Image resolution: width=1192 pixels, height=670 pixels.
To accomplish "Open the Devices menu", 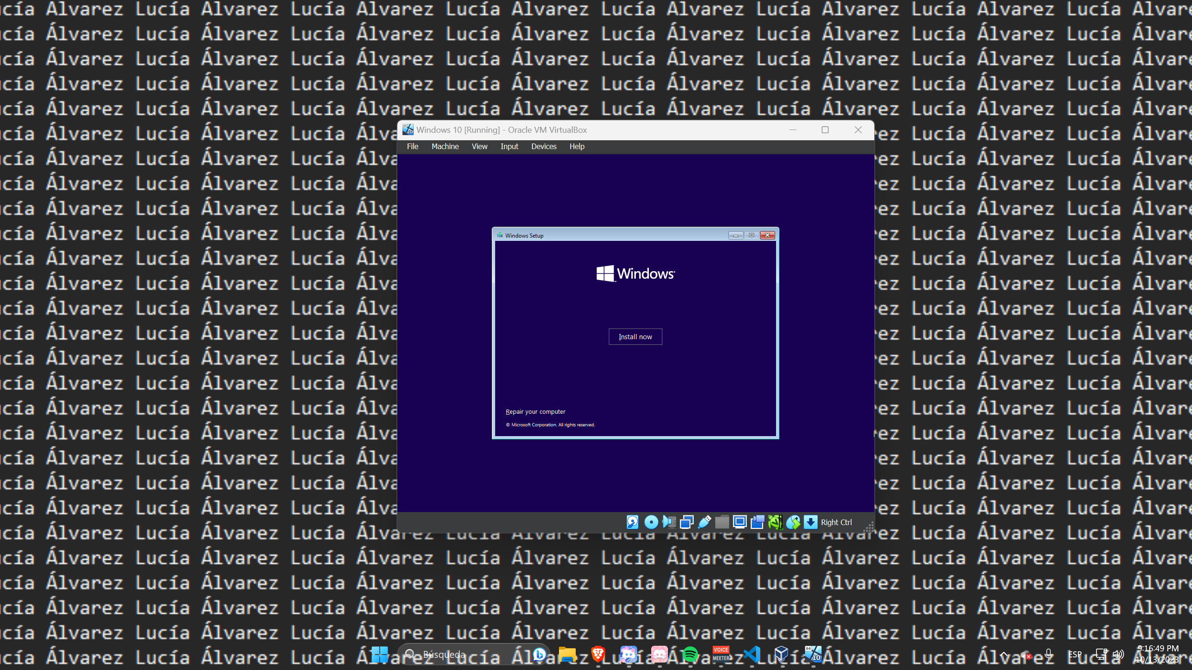I will [544, 146].
